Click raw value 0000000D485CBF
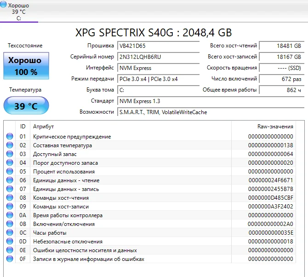Screen dimensions: 308x277 click(270, 198)
